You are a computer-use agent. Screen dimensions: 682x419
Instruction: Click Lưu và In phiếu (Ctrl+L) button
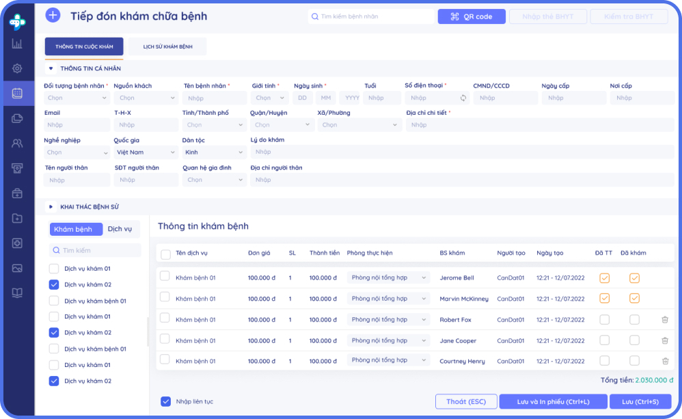pos(554,402)
